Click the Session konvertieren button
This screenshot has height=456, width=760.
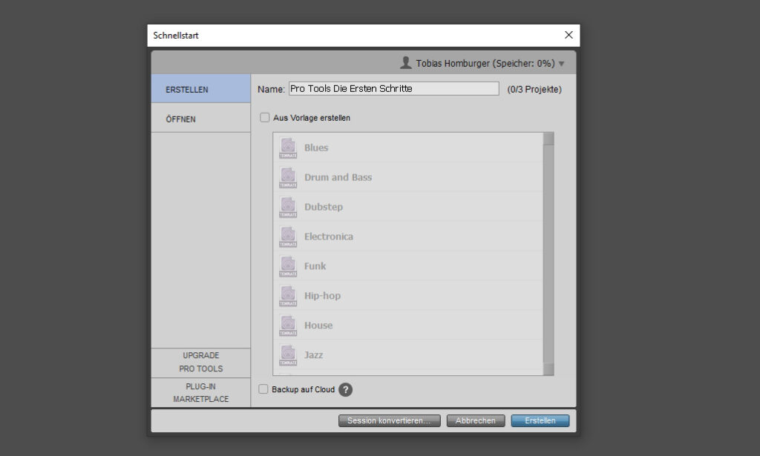[x=389, y=420]
